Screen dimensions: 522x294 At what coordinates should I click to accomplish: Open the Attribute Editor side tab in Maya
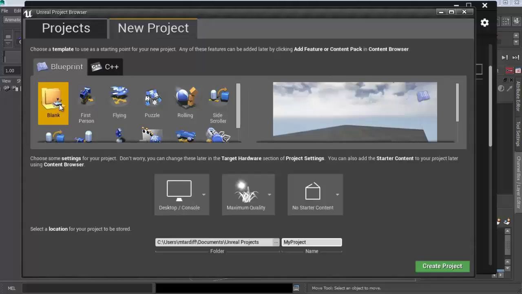pos(518,96)
